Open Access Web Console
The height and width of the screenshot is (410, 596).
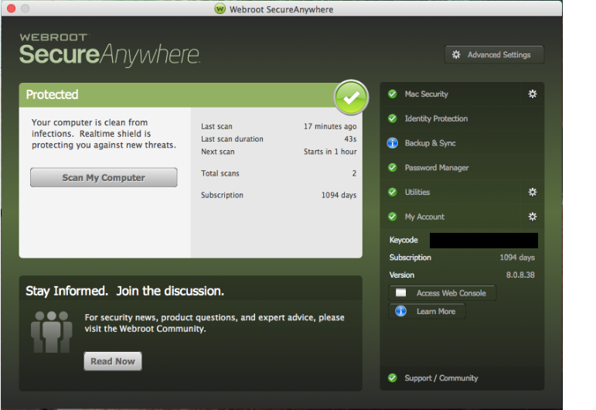click(442, 293)
